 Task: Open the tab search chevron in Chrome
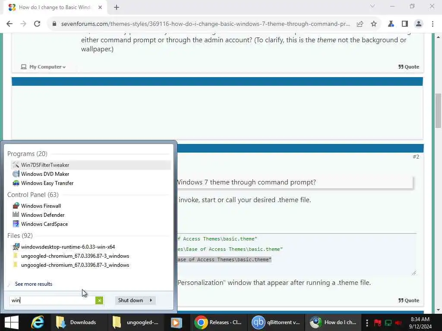click(x=373, y=6)
